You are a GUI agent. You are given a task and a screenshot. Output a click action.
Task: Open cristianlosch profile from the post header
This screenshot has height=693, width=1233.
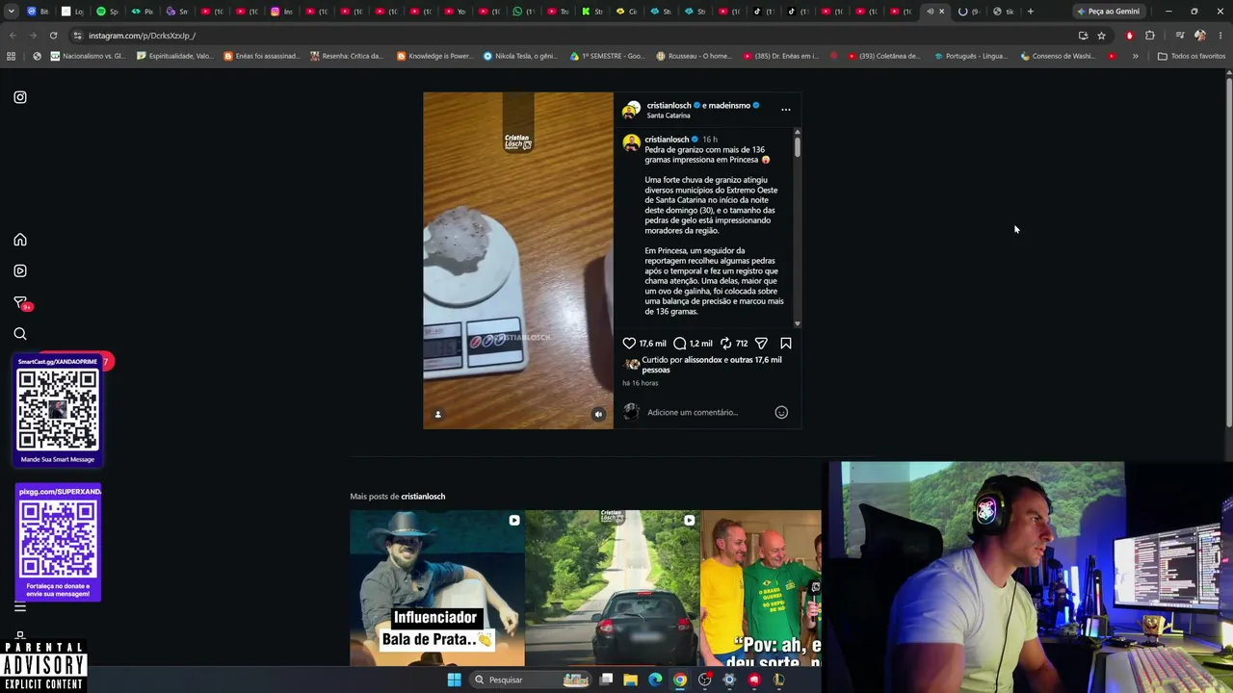[669, 105]
